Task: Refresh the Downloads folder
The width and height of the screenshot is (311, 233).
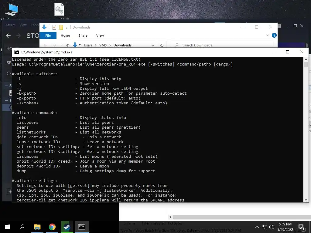Action: (x=162, y=46)
